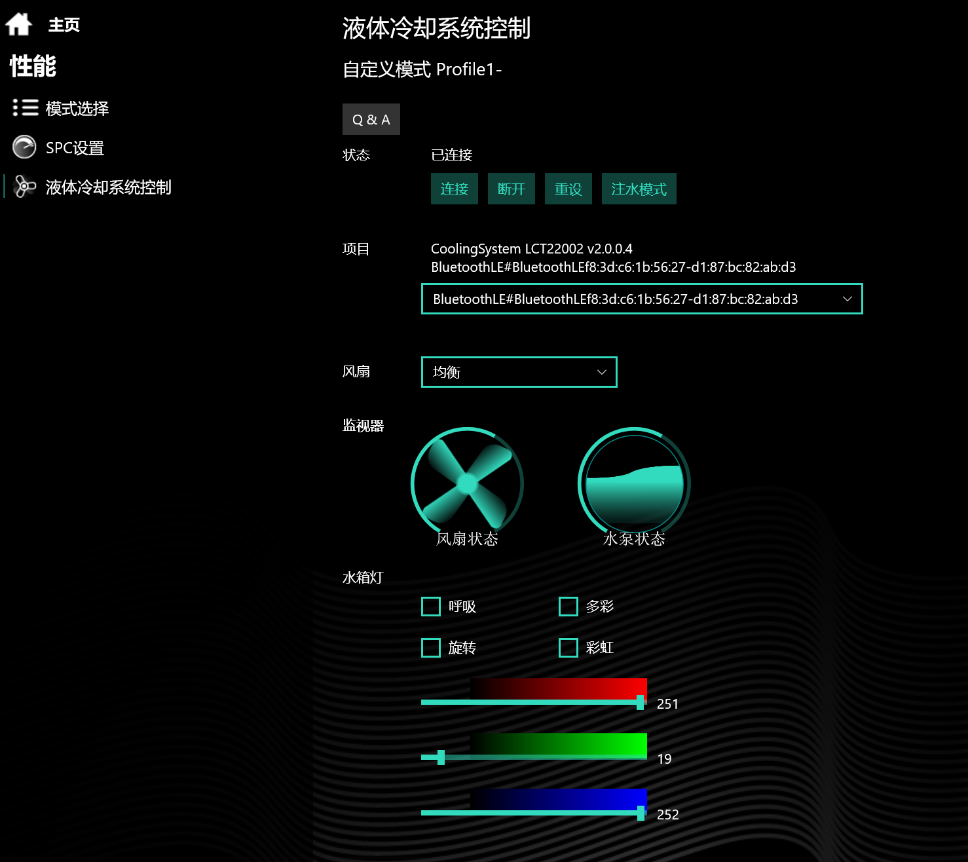Click the 重设 reset button

(568, 189)
